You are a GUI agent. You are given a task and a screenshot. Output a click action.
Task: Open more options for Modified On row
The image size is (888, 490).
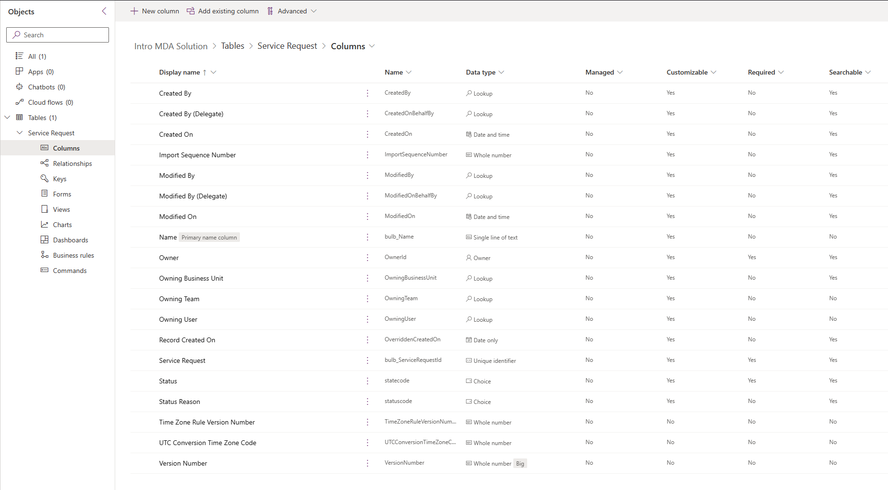click(x=368, y=217)
